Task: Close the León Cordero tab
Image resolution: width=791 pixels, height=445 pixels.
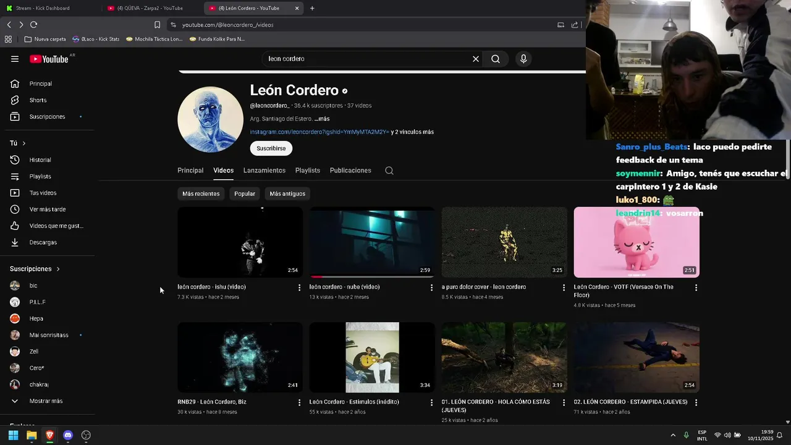Action: tap(297, 8)
